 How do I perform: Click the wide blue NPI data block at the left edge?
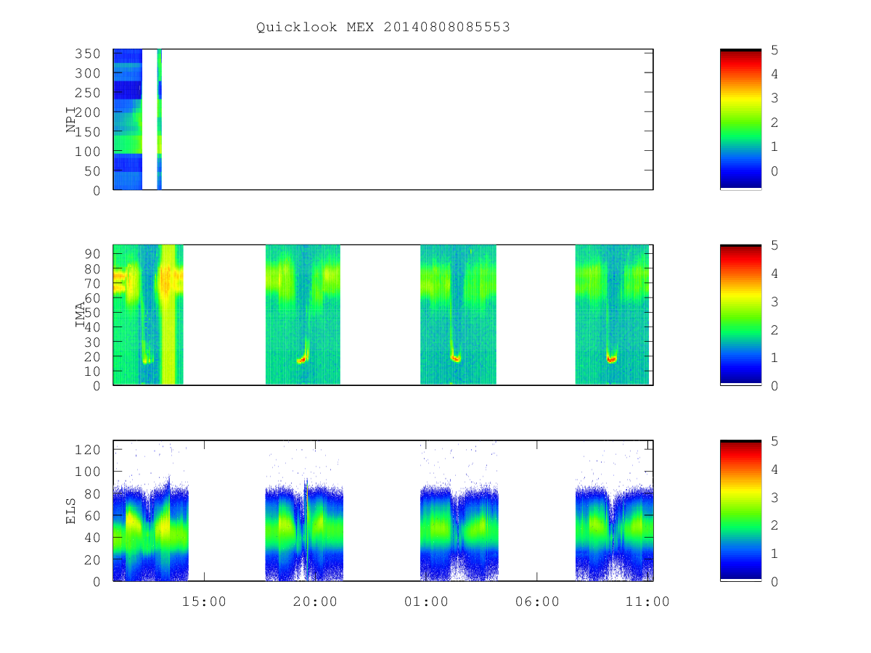128,120
